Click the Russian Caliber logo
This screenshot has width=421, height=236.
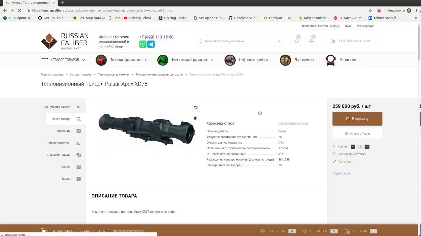(65, 41)
